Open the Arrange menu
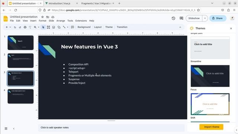 (x=61, y=21)
